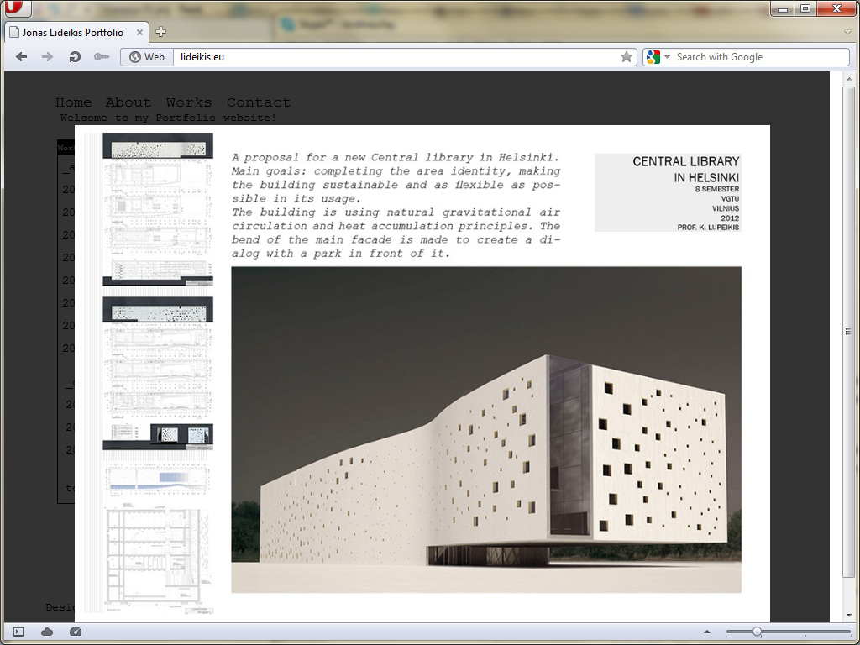Screen dimensions: 860x645
Task: Click the Back navigation arrow
Action: point(22,57)
